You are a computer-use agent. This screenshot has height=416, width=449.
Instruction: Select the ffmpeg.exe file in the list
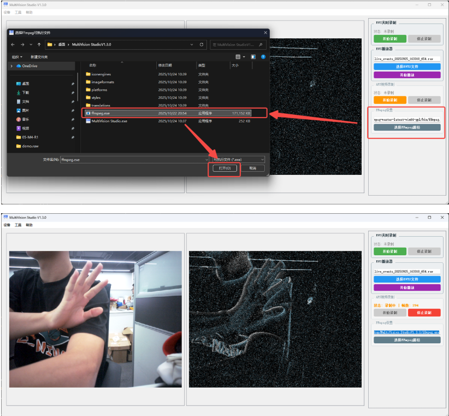coord(101,113)
